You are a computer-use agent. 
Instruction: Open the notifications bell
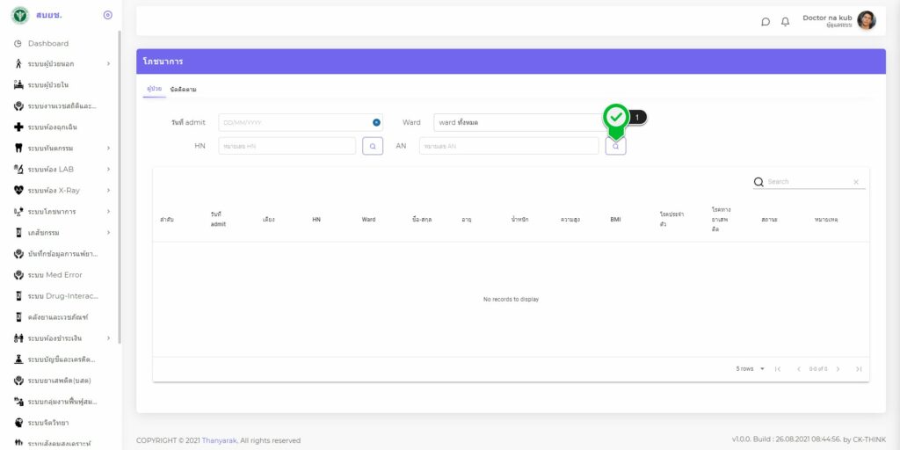tap(785, 21)
